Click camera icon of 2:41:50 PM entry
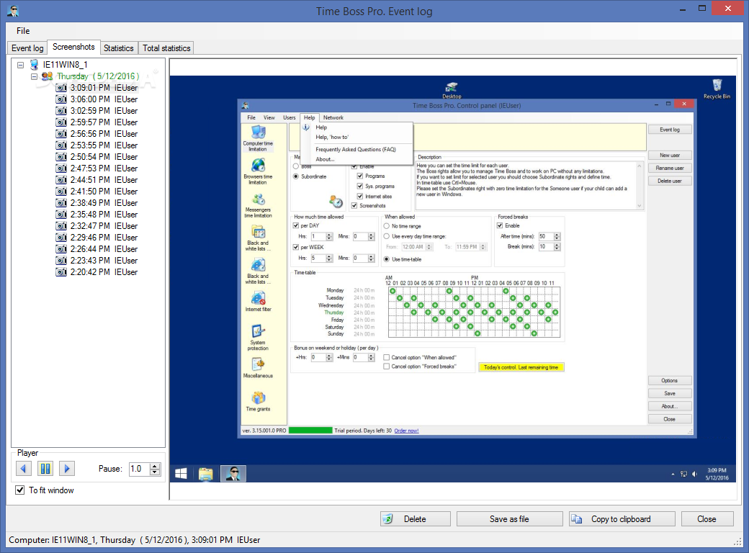Screen dimensions: 749x553 coord(61,192)
